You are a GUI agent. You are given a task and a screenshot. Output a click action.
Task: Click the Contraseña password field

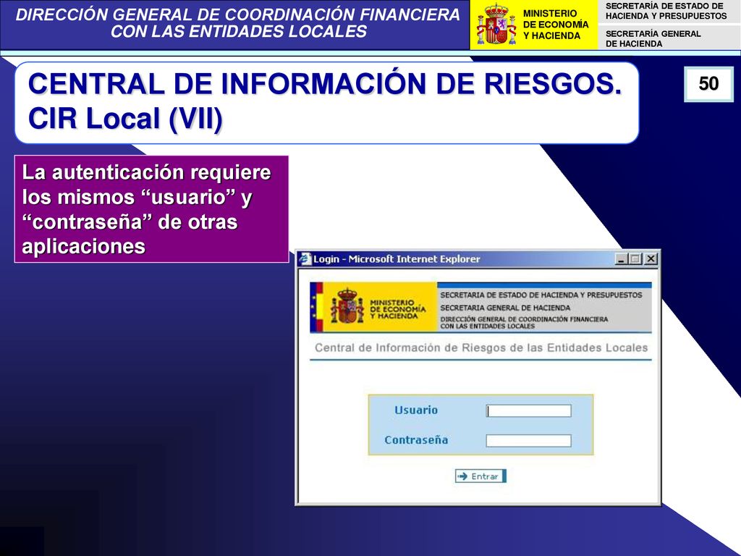(528, 441)
